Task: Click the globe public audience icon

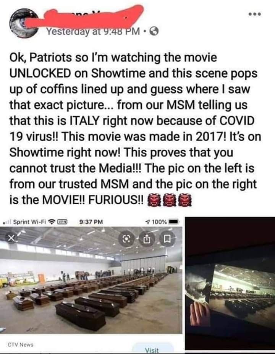Action: click(x=154, y=32)
